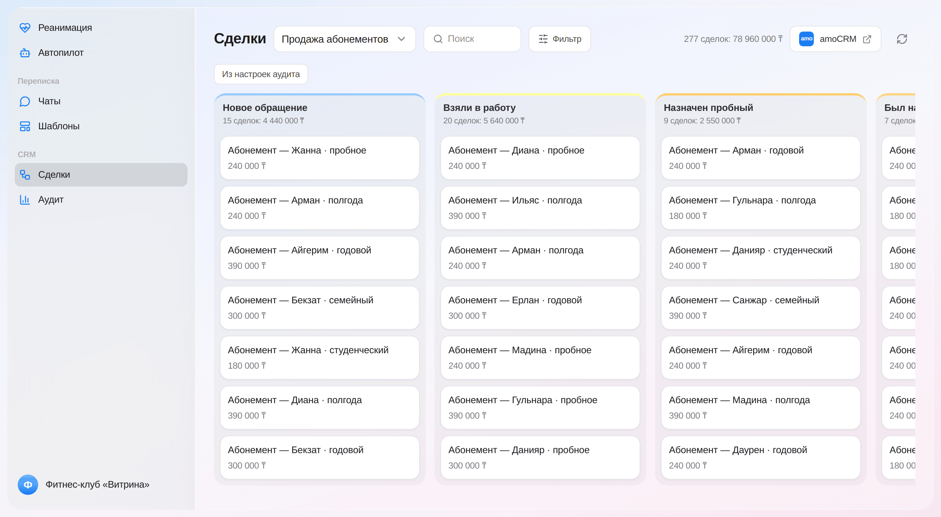This screenshot has width=941, height=517.
Task: Open deal Данияр · студенческий
Action: click(x=761, y=258)
